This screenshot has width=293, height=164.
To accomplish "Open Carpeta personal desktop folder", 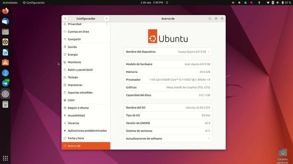I will 282,156.
